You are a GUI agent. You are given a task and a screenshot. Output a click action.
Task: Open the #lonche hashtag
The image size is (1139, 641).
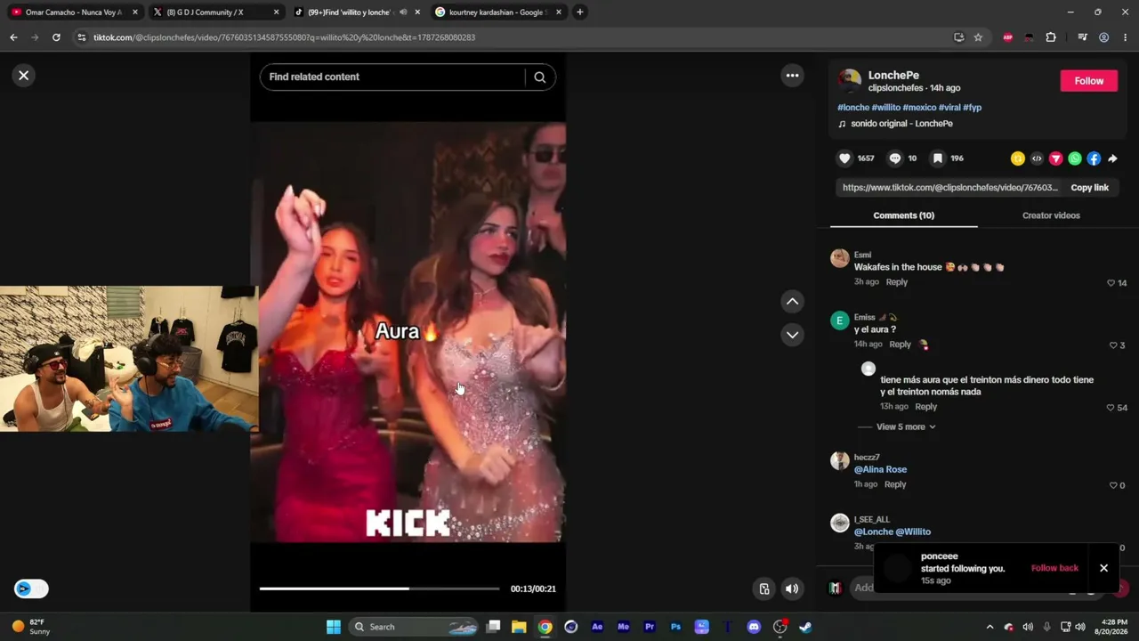click(x=853, y=108)
